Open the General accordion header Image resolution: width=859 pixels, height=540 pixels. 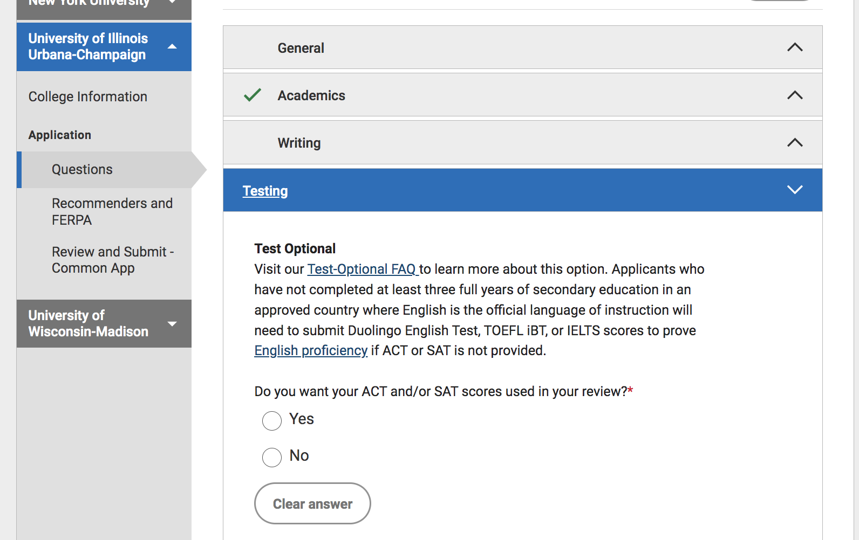click(x=522, y=47)
